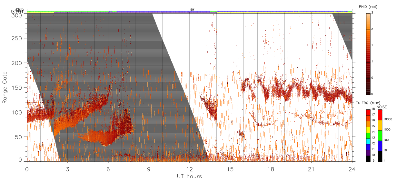Select TX FRQ legend tick '14'
396x183 pixels.
[x=372, y=132]
